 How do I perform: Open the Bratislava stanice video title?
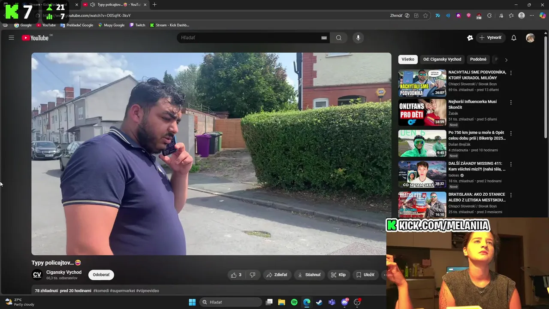coord(477,197)
